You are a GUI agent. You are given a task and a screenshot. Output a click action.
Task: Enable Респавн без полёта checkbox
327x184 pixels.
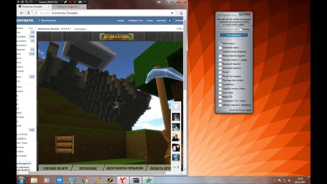220,80
